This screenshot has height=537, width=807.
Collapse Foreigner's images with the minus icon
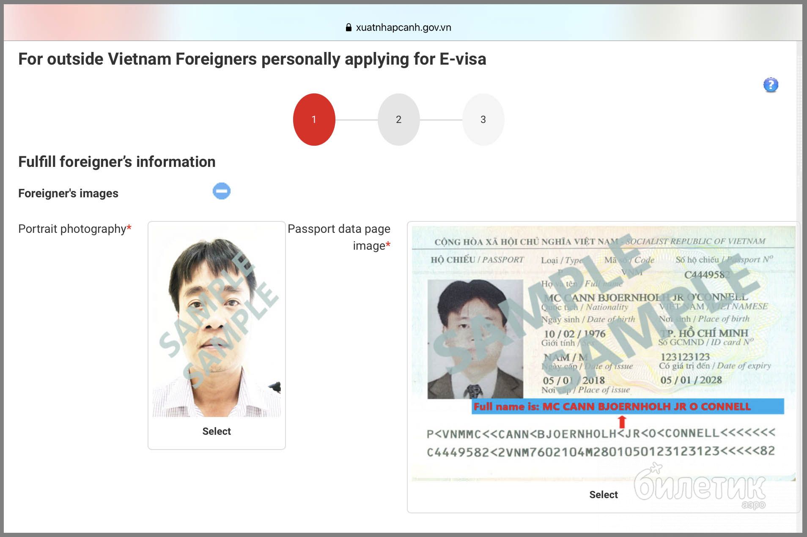pos(222,191)
